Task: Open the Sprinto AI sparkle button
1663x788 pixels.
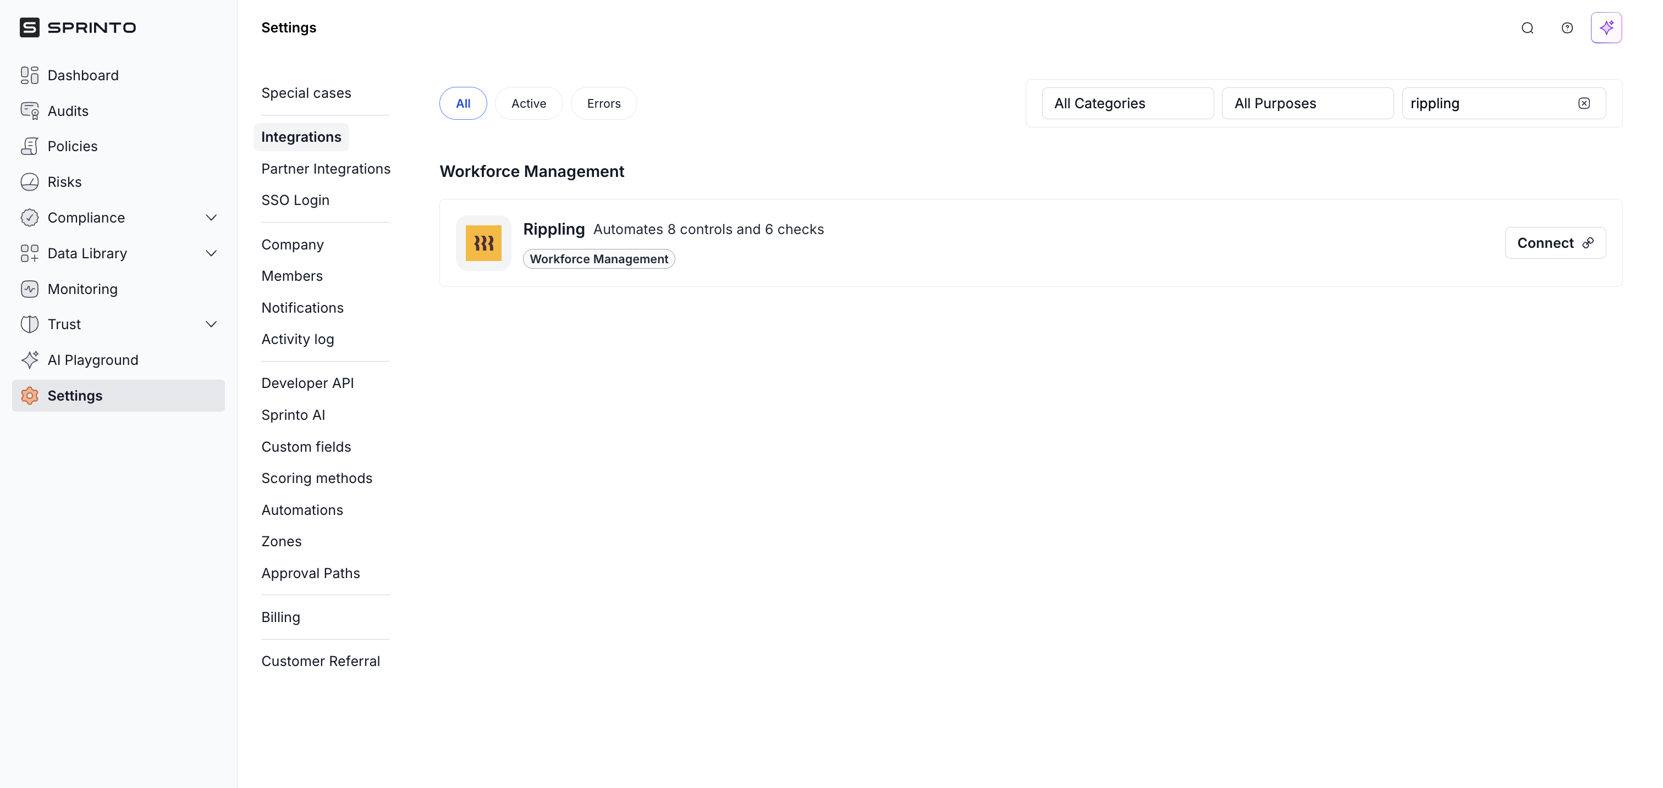Action: 1606,27
